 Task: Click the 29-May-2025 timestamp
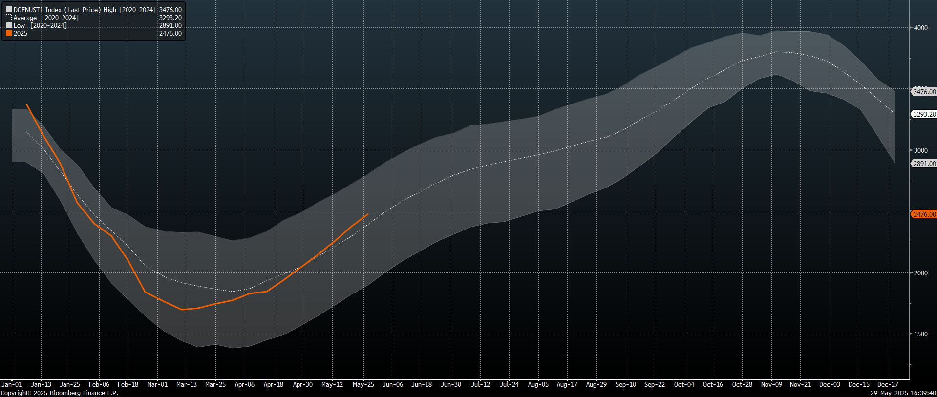[903, 393]
